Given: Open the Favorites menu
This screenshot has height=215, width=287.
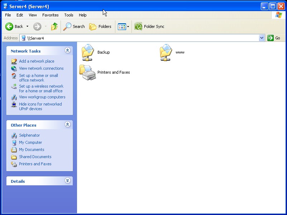Looking at the screenshot, I should pos(50,15).
